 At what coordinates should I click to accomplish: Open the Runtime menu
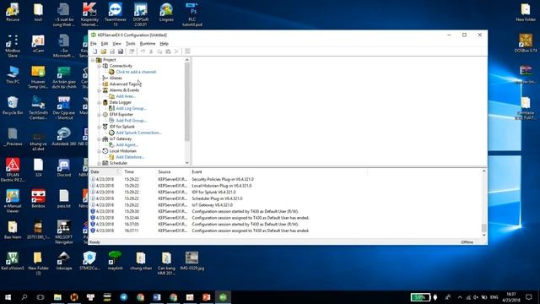pyautogui.click(x=148, y=43)
